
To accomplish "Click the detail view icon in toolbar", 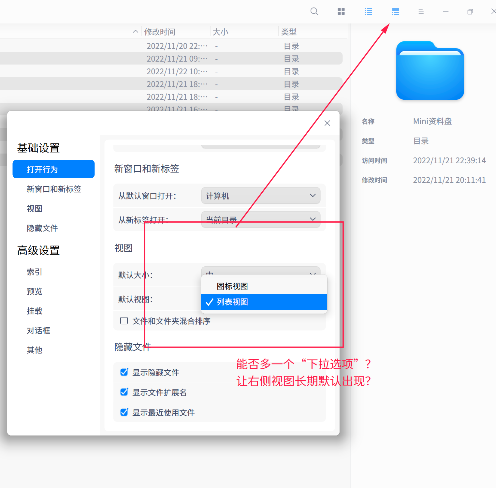I will coord(395,11).
